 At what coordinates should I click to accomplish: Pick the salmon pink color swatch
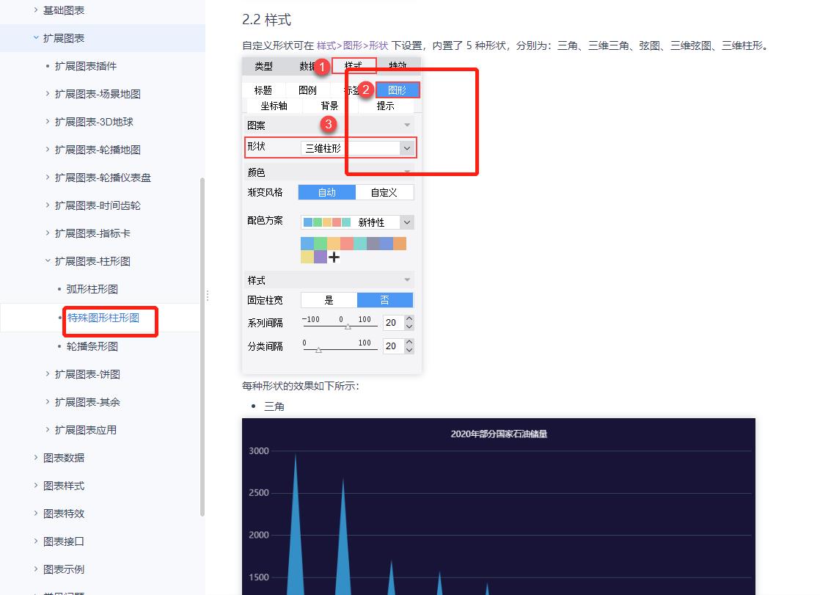[347, 244]
